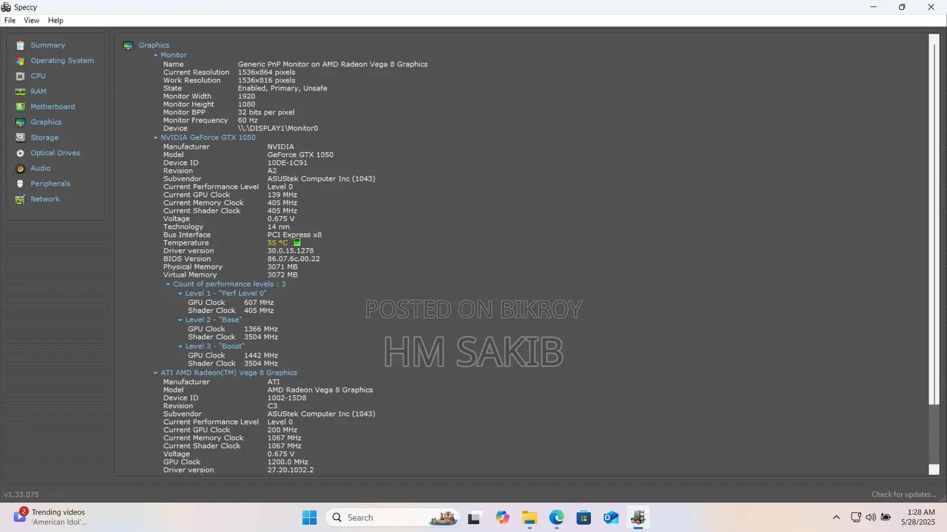Viewport: 947px width, 532px height.
Task: Click the BIOS Version 86.07.6c.00.22 value
Action: (x=294, y=259)
